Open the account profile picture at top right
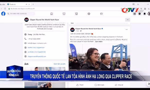Viewport: 150px width, 90px height. [x=149, y=14]
